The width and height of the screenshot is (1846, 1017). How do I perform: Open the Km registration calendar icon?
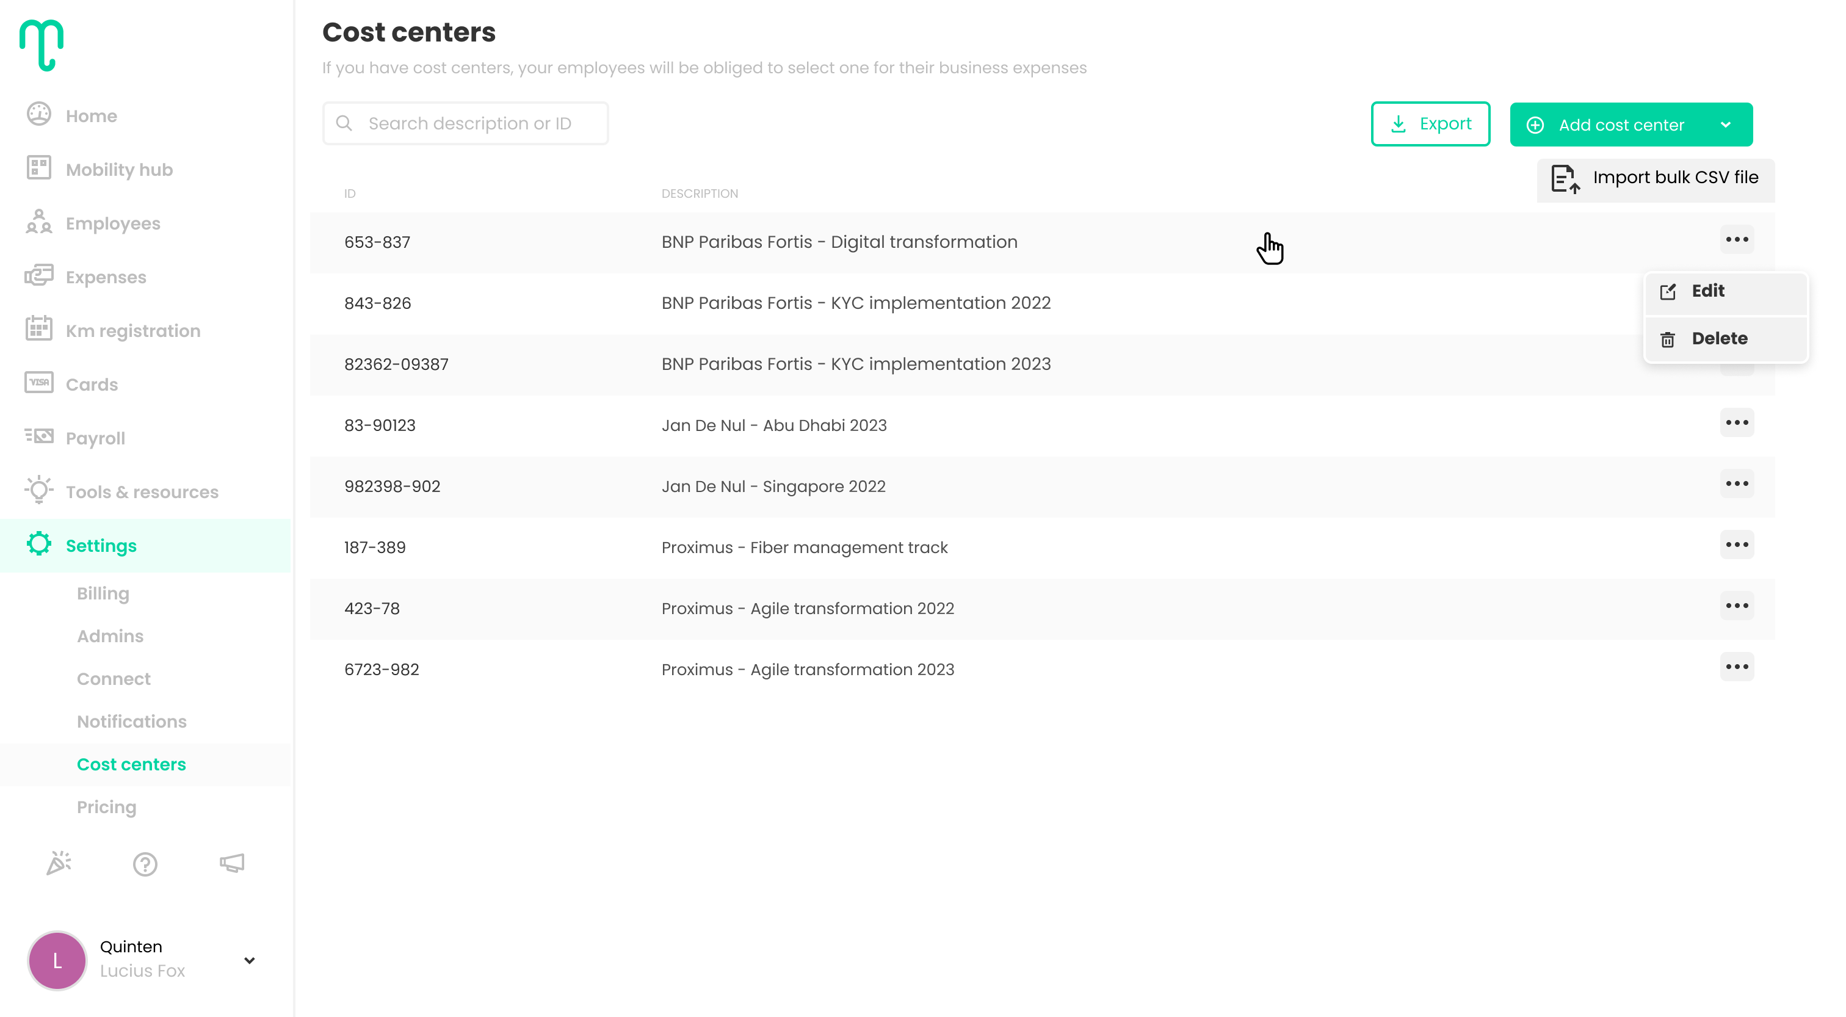point(38,330)
